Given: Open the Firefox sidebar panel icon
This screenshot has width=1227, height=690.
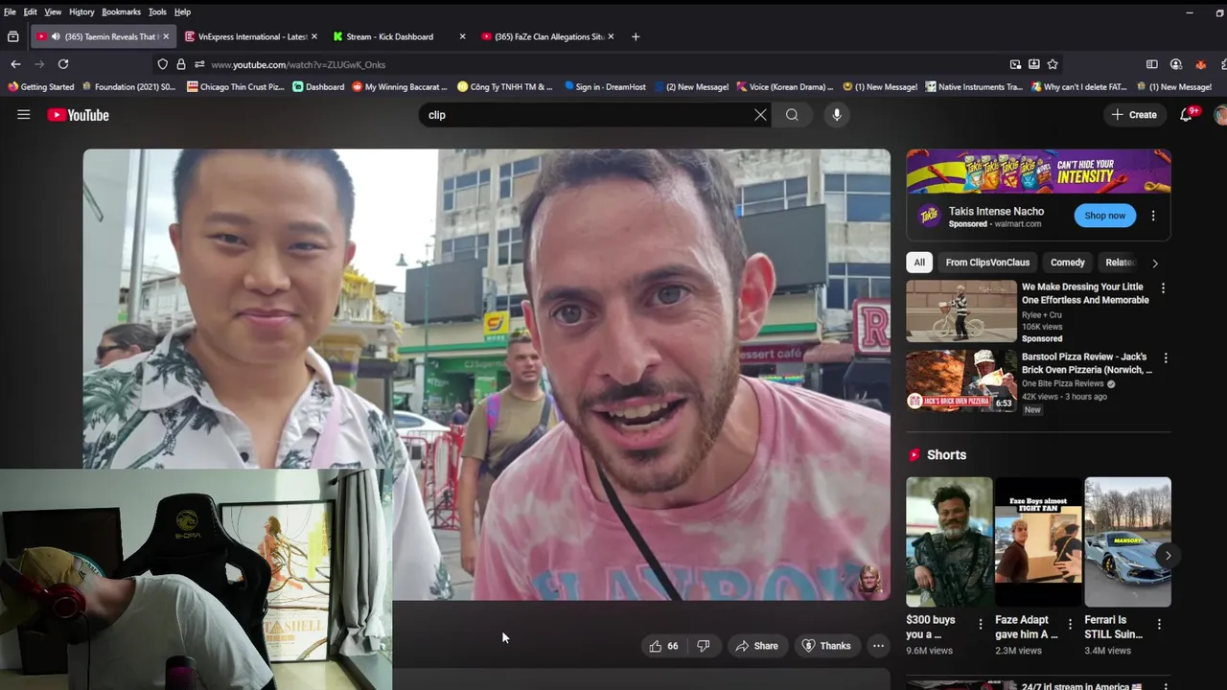Looking at the screenshot, I should (1152, 64).
